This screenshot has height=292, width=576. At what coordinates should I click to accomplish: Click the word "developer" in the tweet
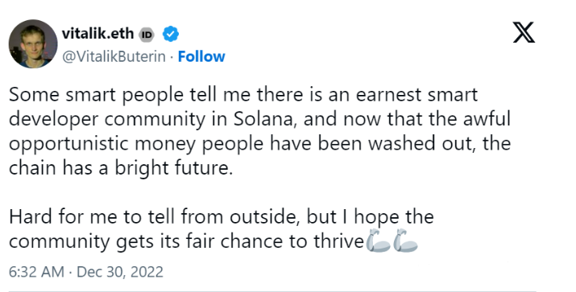point(54,120)
